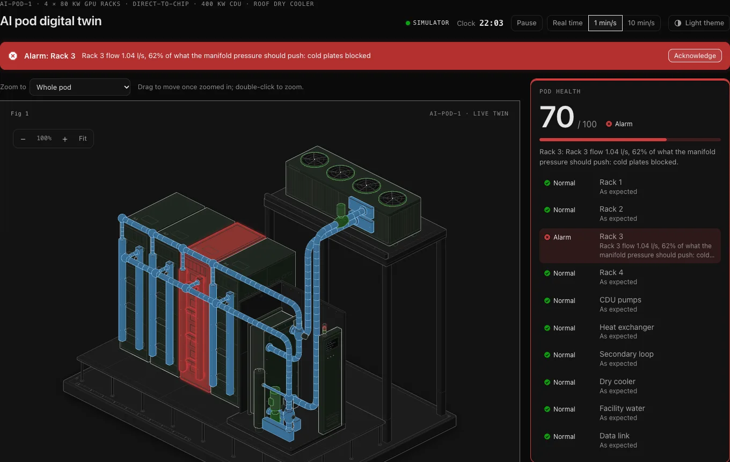Click the green check icon for CDU pumps

[x=547, y=301]
